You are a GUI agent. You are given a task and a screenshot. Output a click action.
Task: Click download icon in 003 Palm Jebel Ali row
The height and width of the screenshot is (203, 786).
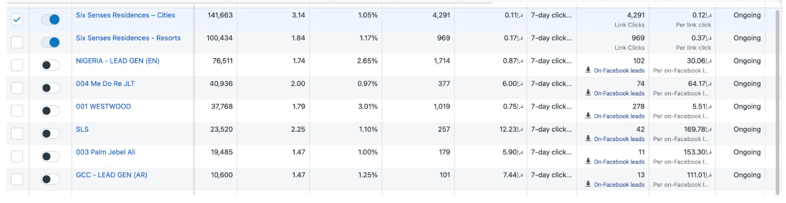[588, 162]
